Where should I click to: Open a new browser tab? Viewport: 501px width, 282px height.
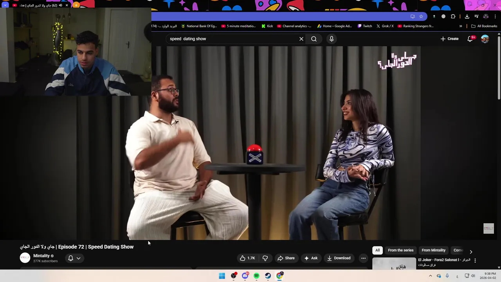pos(76,5)
